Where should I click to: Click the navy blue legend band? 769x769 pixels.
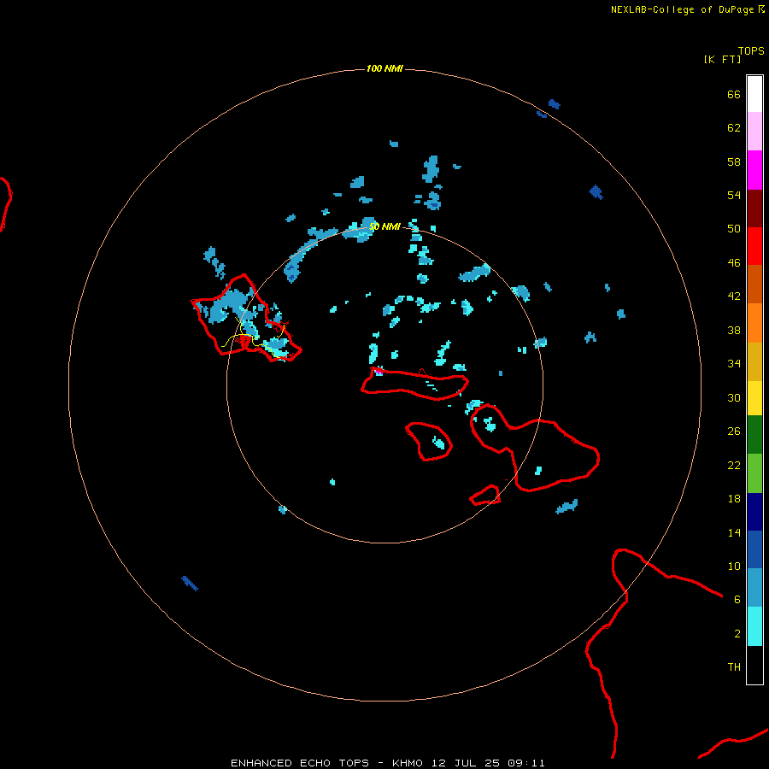(x=754, y=512)
